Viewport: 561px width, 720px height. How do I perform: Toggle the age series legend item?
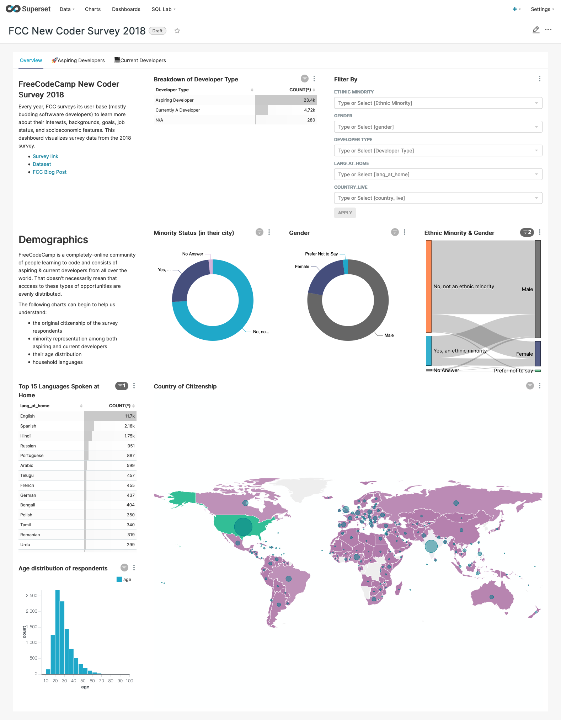pos(124,580)
